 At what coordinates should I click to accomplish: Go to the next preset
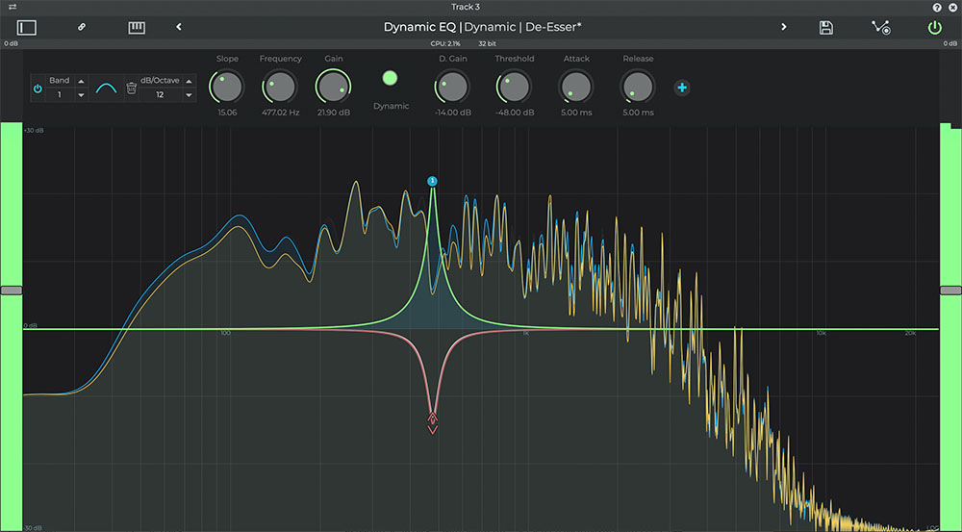pos(784,28)
